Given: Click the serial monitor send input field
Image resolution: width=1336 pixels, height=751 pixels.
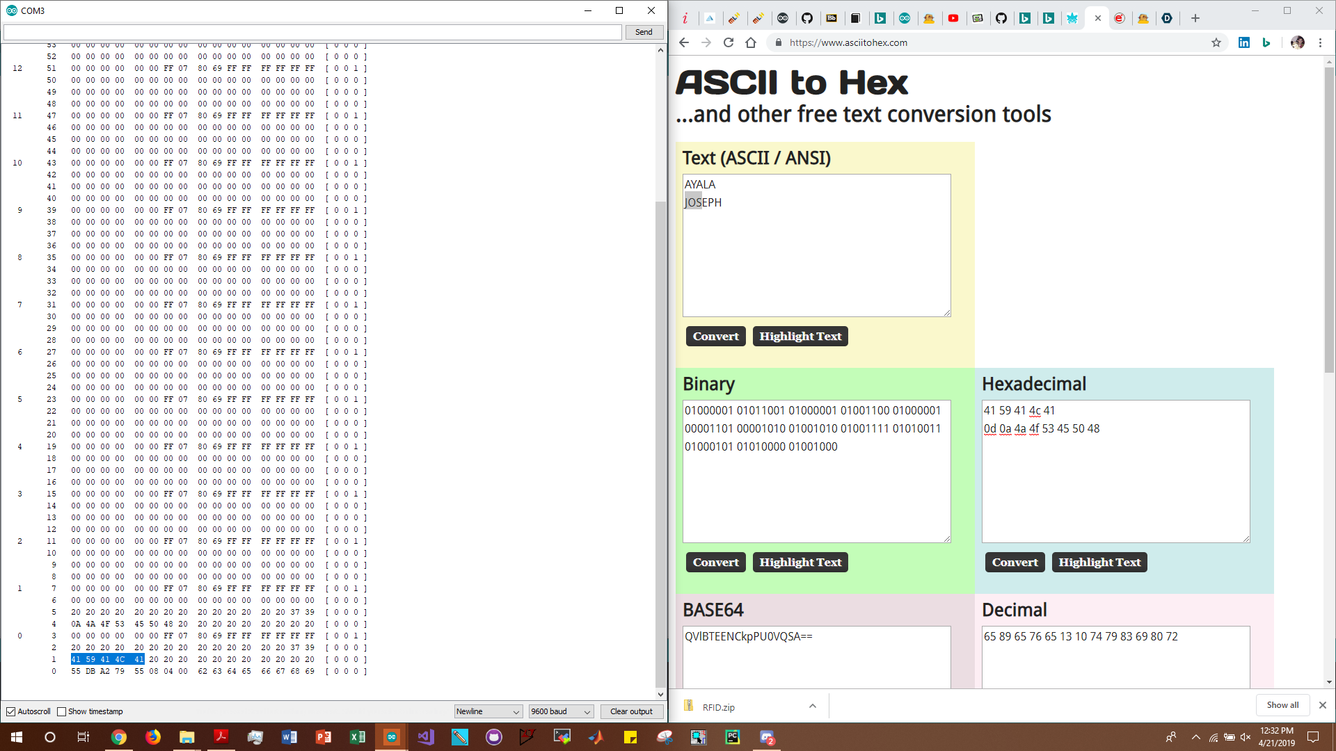Looking at the screenshot, I should [312, 32].
